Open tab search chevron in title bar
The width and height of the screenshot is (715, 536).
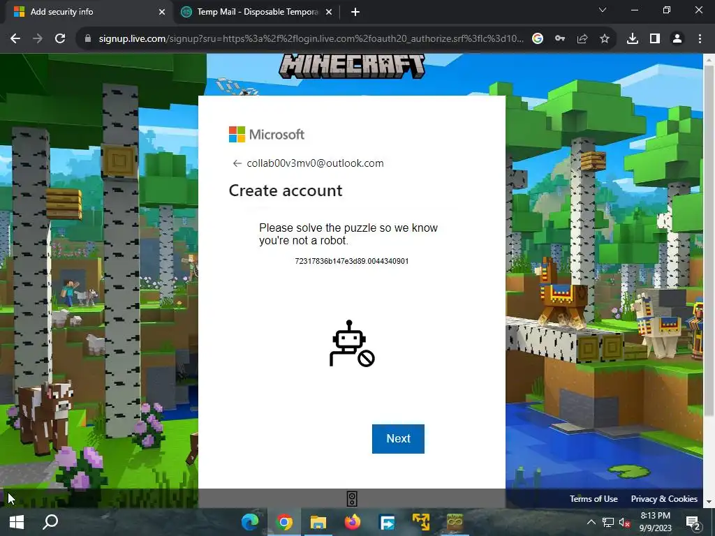click(x=603, y=10)
